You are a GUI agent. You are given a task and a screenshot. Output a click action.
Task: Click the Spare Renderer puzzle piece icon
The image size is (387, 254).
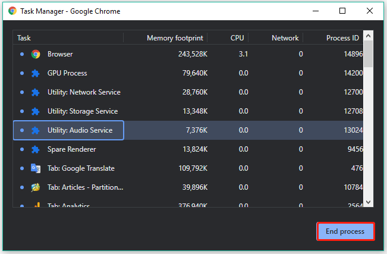36,149
